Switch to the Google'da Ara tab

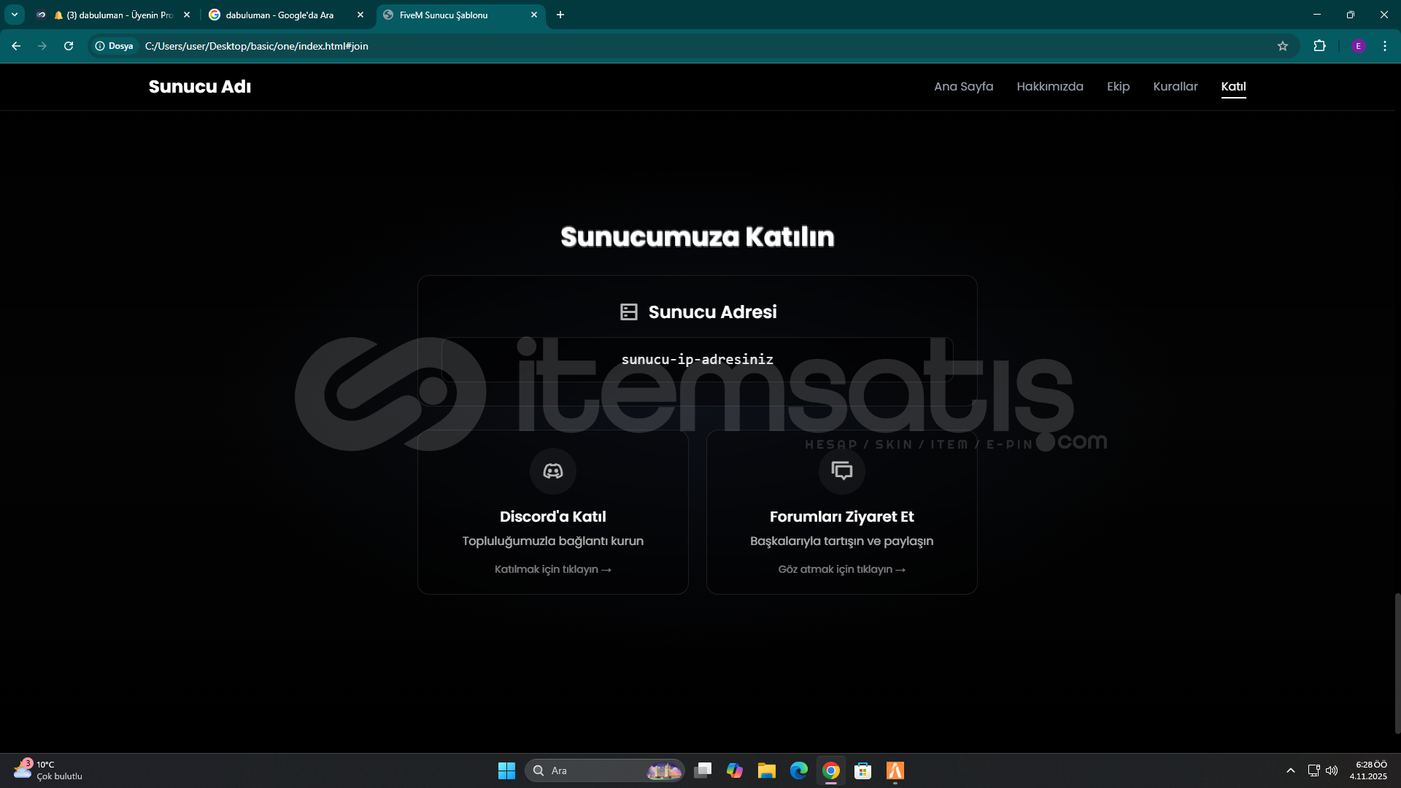[279, 15]
